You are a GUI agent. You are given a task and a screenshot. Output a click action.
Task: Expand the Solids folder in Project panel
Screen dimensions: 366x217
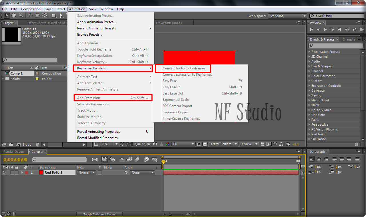click(x=3, y=79)
